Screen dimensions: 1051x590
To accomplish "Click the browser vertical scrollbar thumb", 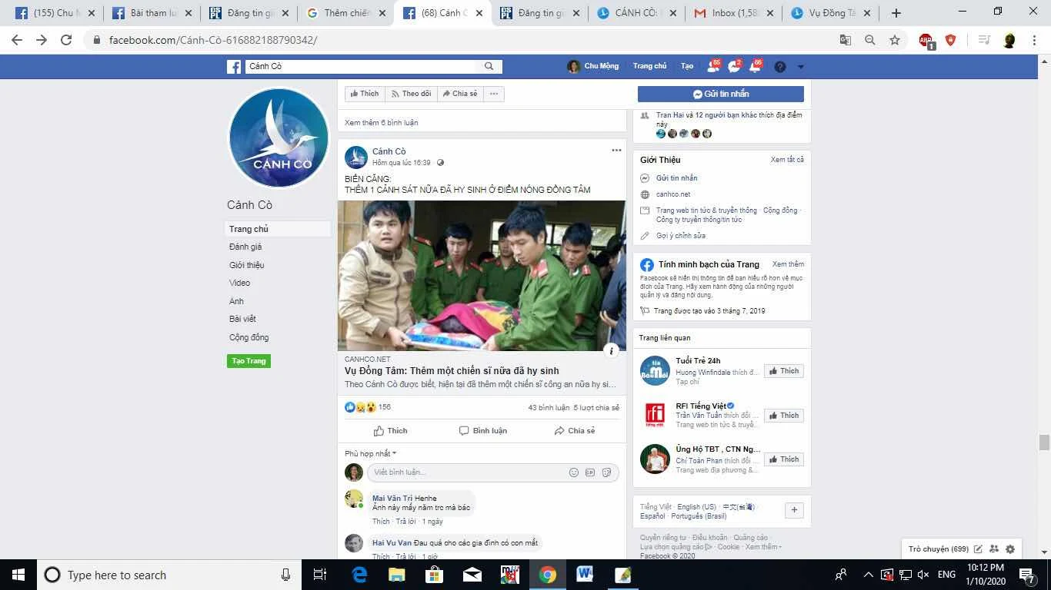I will (x=1044, y=442).
